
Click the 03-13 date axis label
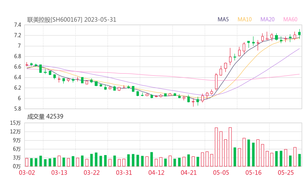tap(59, 172)
